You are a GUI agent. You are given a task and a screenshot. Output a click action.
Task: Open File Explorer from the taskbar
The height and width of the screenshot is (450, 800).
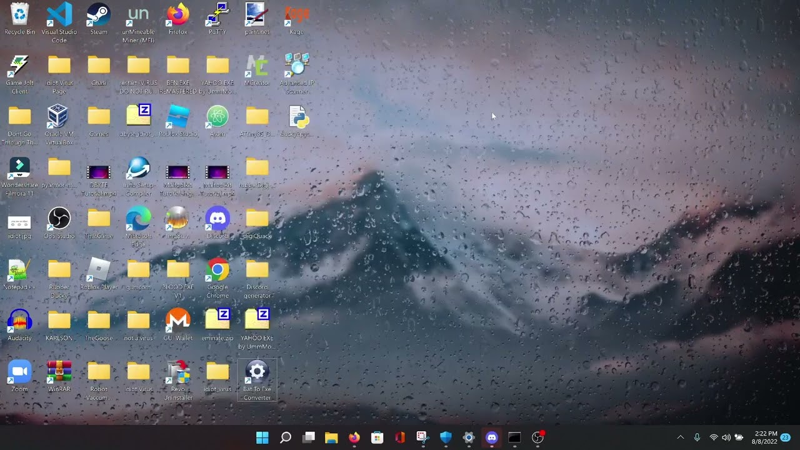pyautogui.click(x=331, y=437)
